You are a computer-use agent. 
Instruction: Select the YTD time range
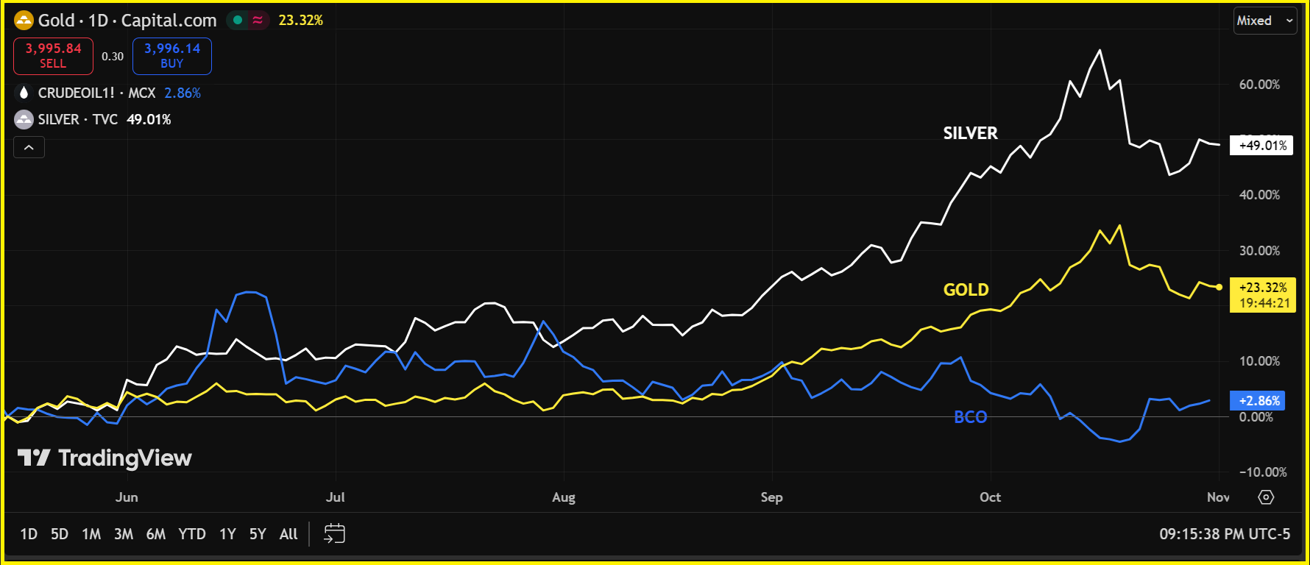tap(192, 534)
